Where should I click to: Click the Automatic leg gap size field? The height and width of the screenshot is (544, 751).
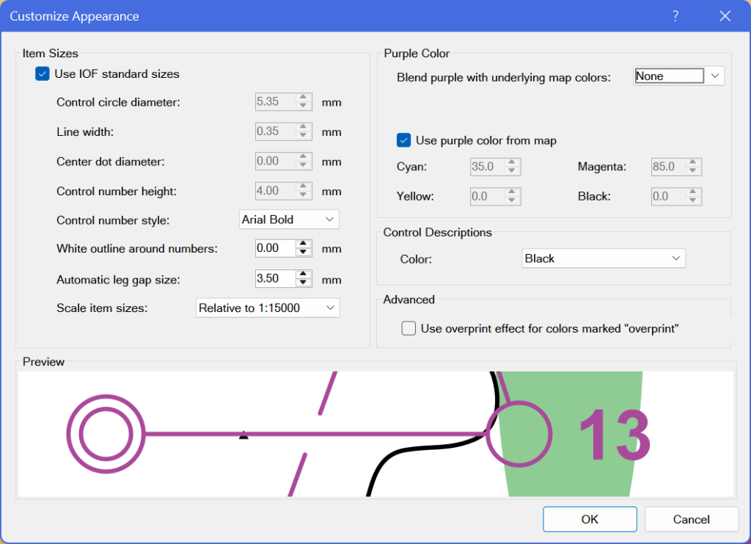tap(274, 279)
